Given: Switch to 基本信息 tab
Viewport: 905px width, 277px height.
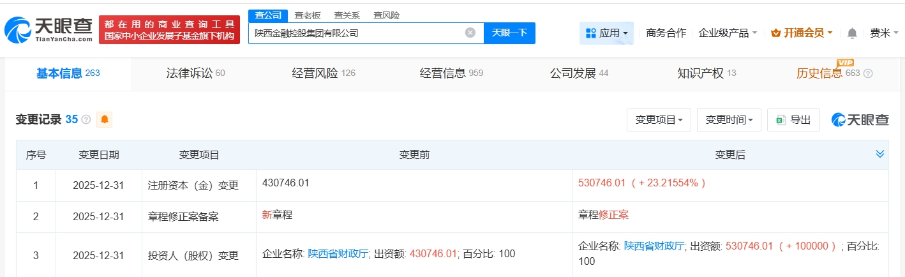Looking at the screenshot, I should 68,73.
